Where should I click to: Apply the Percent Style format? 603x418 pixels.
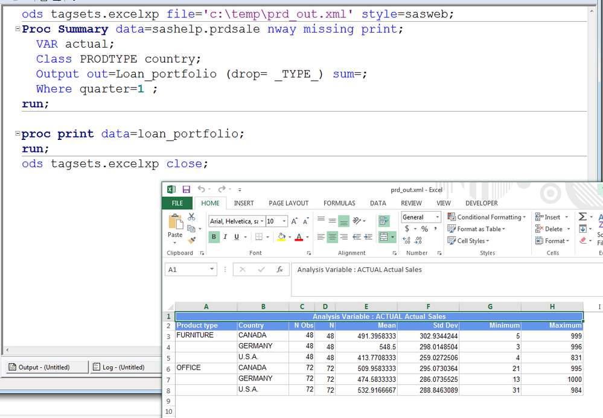[x=424, y=229]
